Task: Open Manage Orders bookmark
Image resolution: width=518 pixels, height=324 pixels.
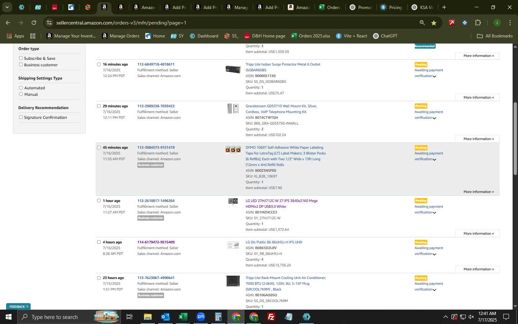Action: click(x=121, y=36)
